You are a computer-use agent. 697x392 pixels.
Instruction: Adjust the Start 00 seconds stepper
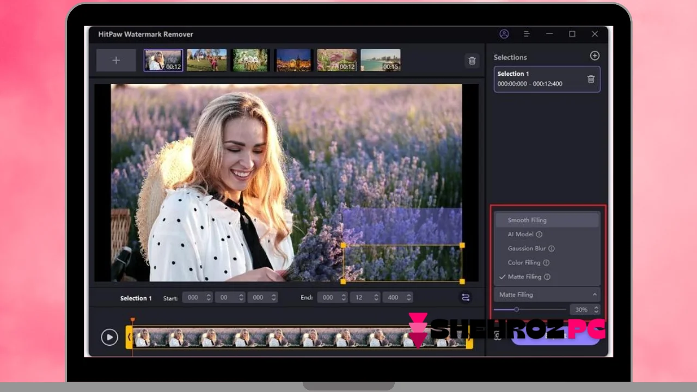click(241, 297)
